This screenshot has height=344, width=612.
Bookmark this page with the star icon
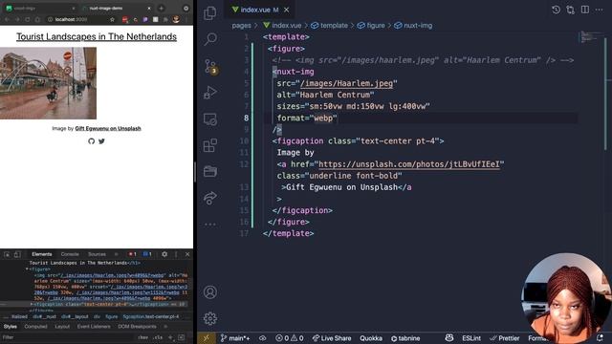pos(113,19)
